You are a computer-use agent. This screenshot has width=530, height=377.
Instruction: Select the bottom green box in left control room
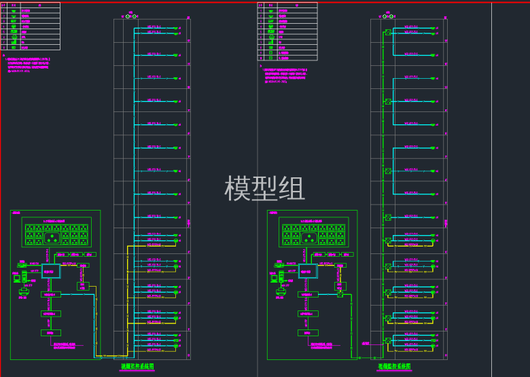(x=50, y=333)
